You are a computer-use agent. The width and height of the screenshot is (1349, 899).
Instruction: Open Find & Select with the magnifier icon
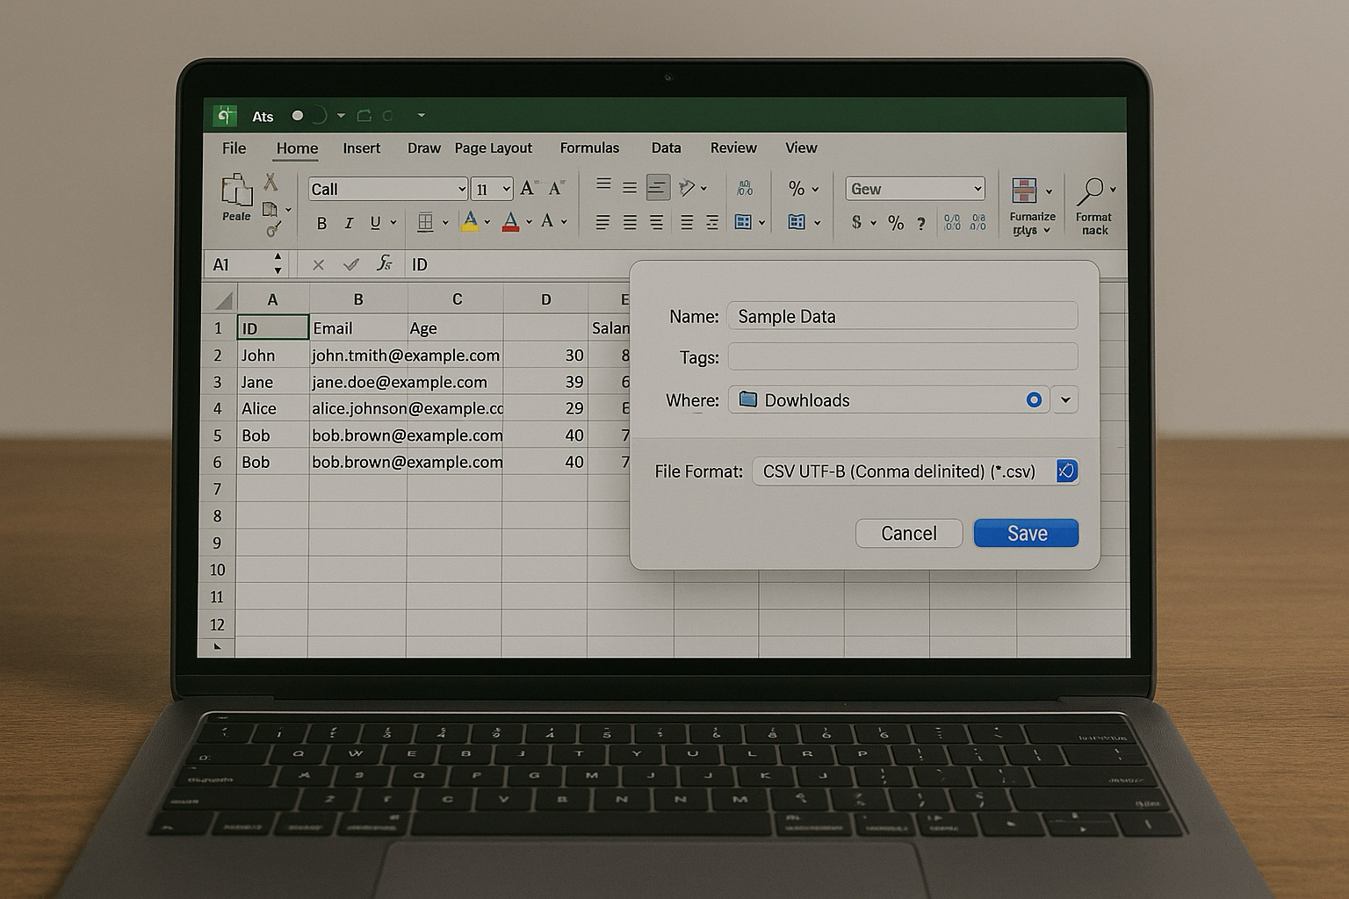[x=1092, y=191]
